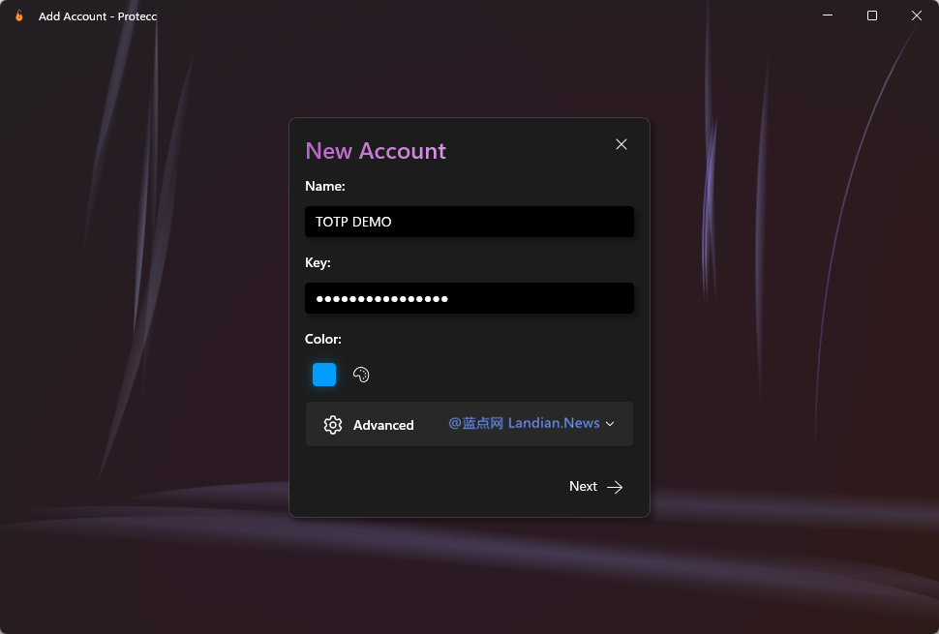Image resolution: width=939 pixels, height=634 pixels.
Task: Close the New Account dialog
Action: pos(621,144)
